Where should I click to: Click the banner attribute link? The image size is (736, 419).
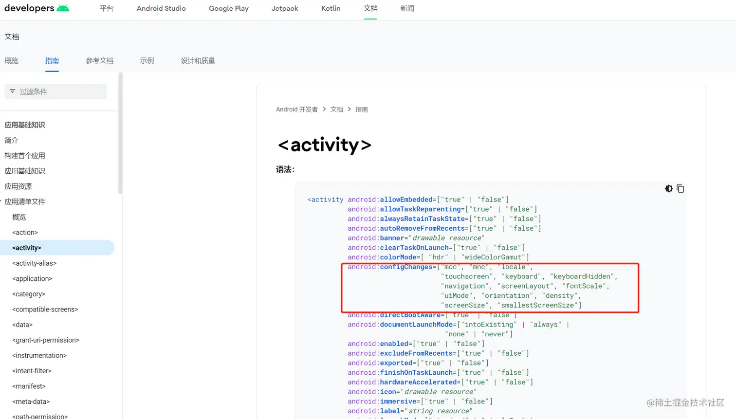click(x=392, y=238)
